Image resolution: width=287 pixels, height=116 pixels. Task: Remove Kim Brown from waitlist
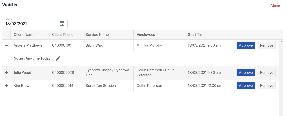click(267, 86)
